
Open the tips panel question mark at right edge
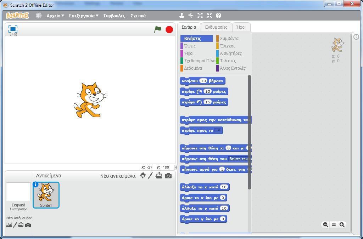tap(356, 37)
